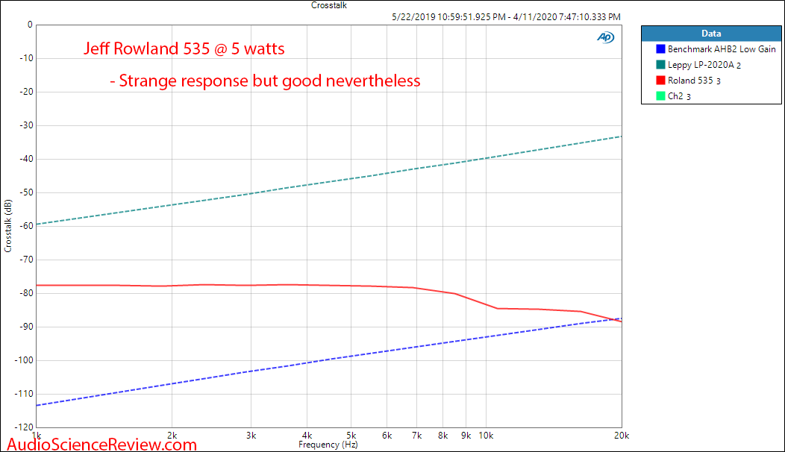Click the '-80' tick on the dB axis

[x=26, y=293]
